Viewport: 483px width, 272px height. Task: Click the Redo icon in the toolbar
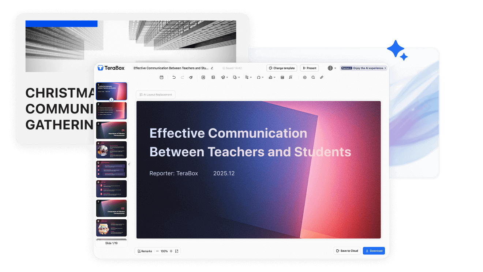pyautogui.click(x=182, y=77)
